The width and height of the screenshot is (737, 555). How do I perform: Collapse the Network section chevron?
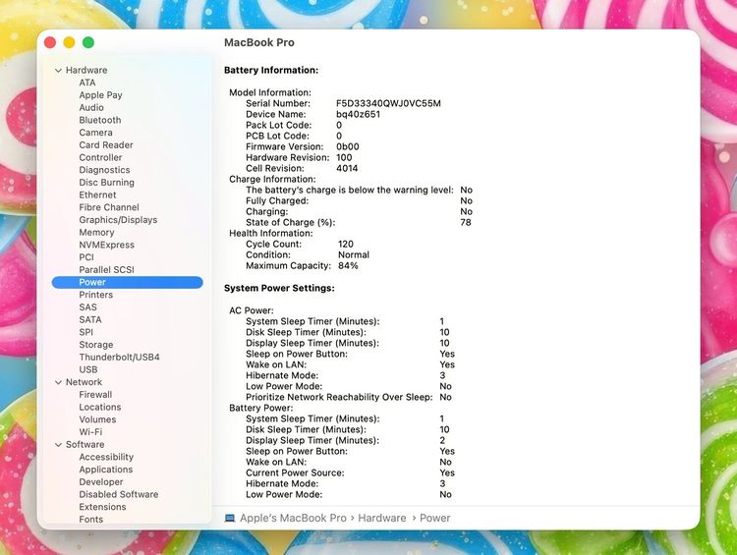(x=58, y=382)
